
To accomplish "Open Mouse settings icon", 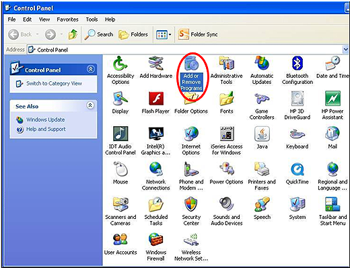I will [120, 173].
